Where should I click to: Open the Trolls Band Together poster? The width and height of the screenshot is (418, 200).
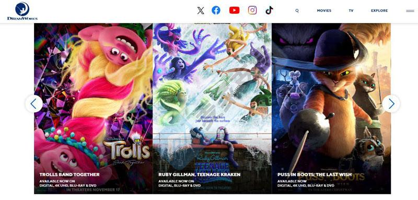[x=94, y=109]
